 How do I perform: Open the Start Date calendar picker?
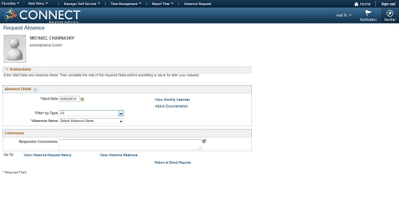tap(82, 100)
